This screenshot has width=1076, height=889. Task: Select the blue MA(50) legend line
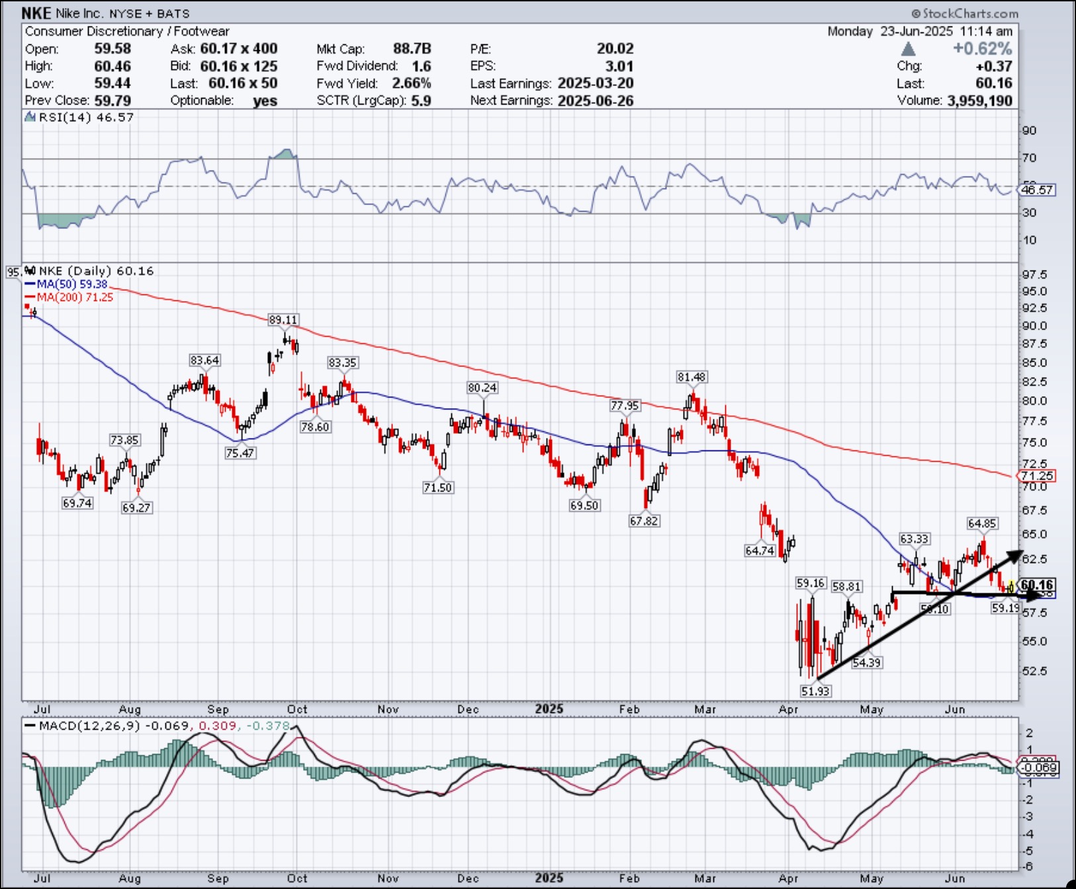(30, 284)
